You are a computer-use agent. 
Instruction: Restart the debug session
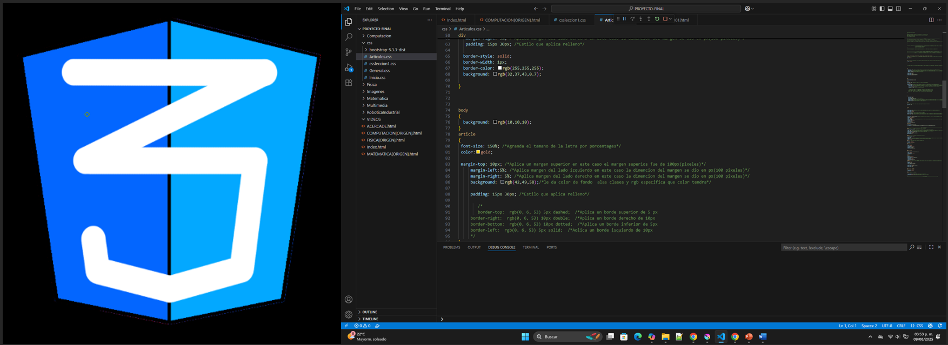[657, 19]
